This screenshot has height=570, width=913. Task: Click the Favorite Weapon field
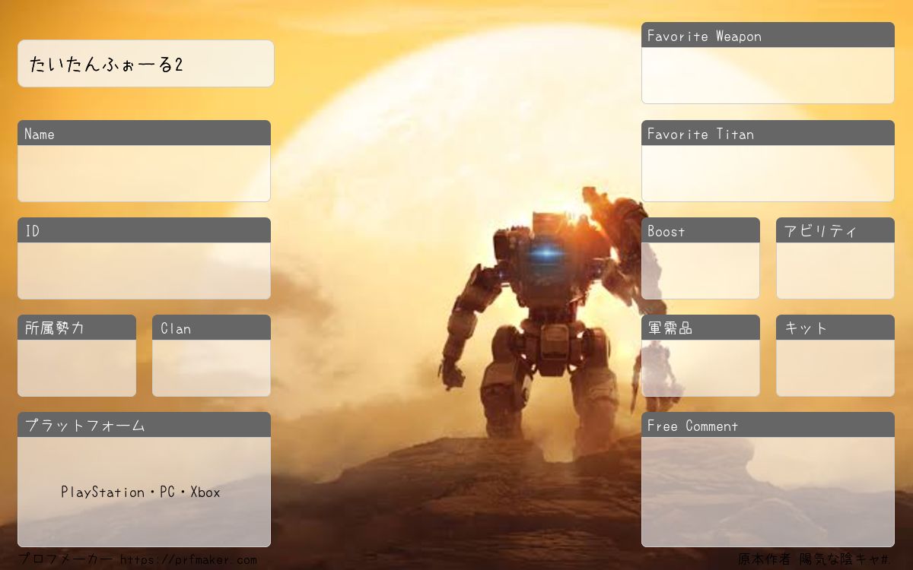768,75
